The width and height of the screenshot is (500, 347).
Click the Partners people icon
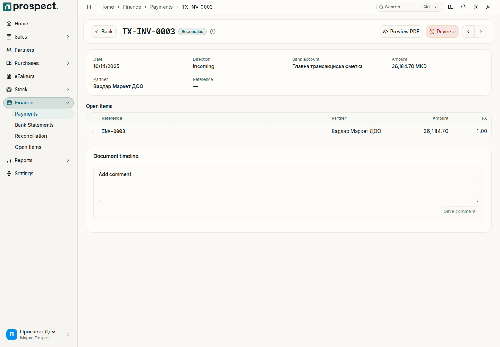pyautogui.click(x=9, y=50)
